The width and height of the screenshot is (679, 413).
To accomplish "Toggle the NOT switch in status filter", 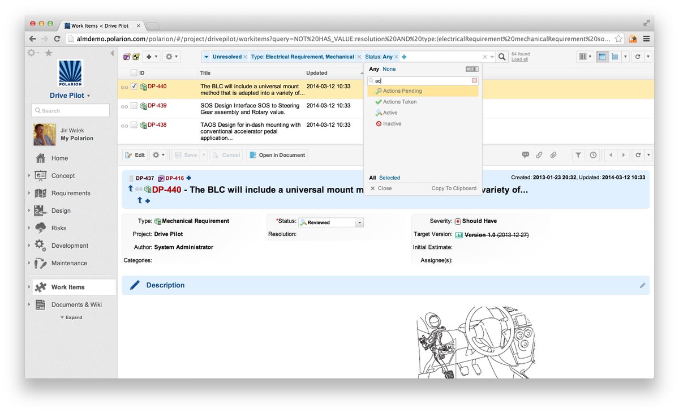I will pyautogui.click(x=472, y=69).
